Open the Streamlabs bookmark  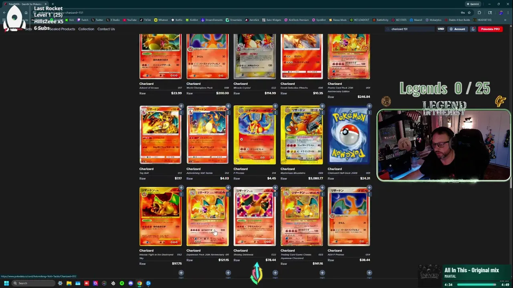(x=234, y=20)
